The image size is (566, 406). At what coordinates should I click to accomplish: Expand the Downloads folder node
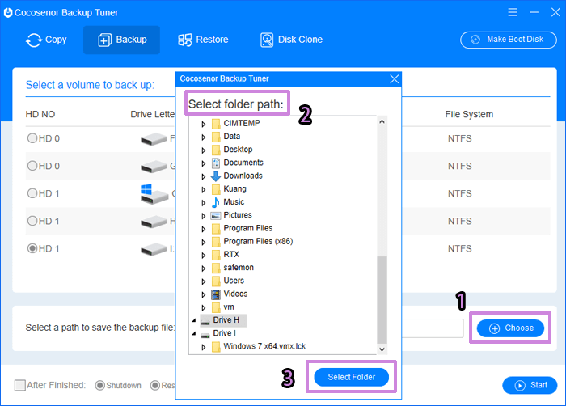[x=203, y=176]
